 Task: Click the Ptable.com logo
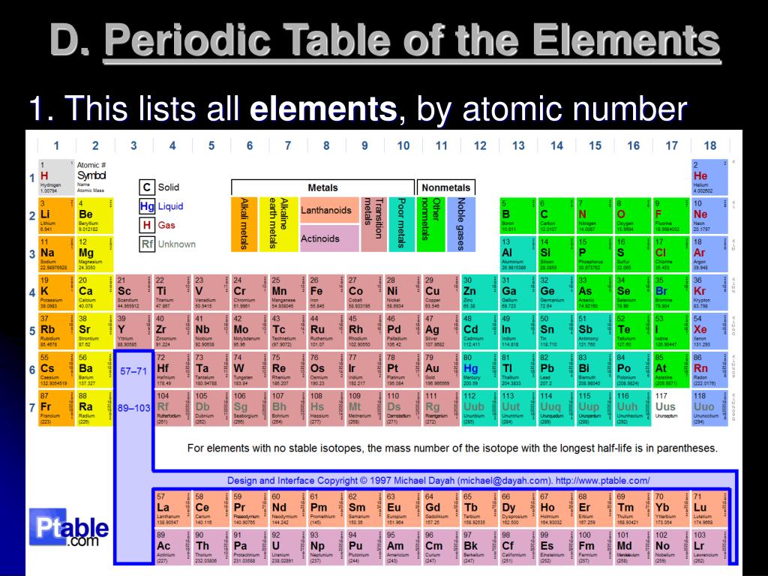[68, 527]
